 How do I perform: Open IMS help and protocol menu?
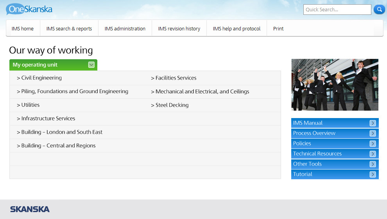[x=236, y=28]
